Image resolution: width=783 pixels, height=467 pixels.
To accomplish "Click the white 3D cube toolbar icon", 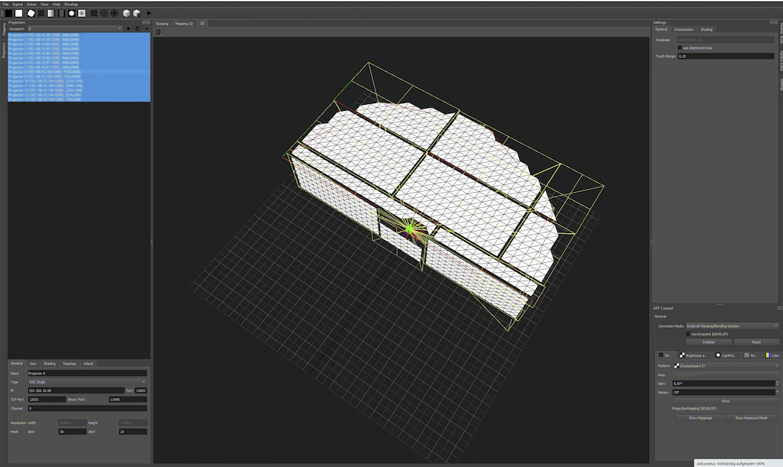I will 126,13.
